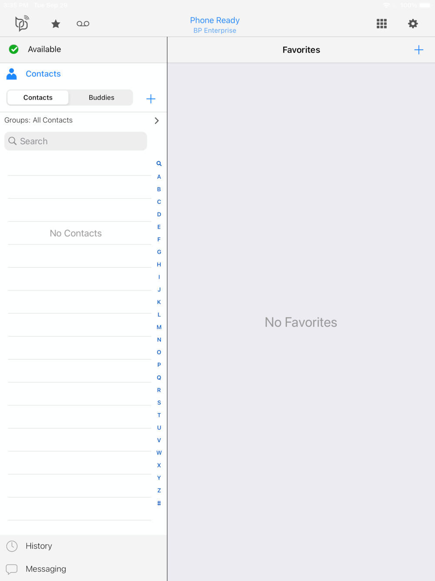
Task: Add a favorite with the plus icon
Action: (418, 50)
